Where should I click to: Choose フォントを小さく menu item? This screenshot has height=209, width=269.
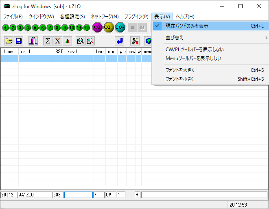pos(211,79)
